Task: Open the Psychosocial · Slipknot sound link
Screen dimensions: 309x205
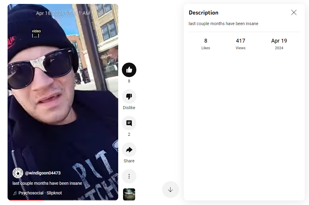Action: 40,193
